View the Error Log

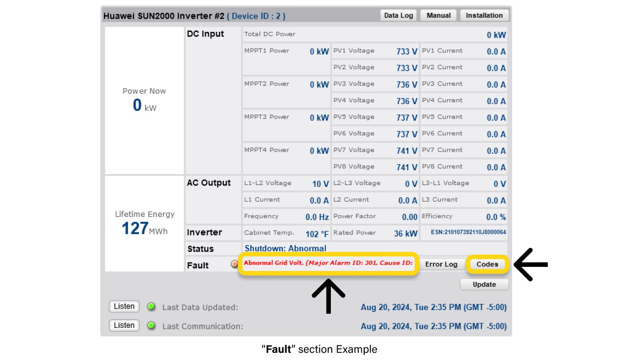[441, 264]
